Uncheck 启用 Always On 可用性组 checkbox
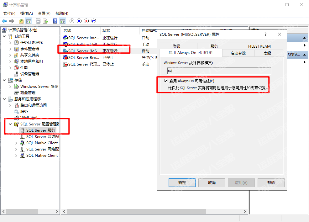Screen dimensions: 309x222 166,81
